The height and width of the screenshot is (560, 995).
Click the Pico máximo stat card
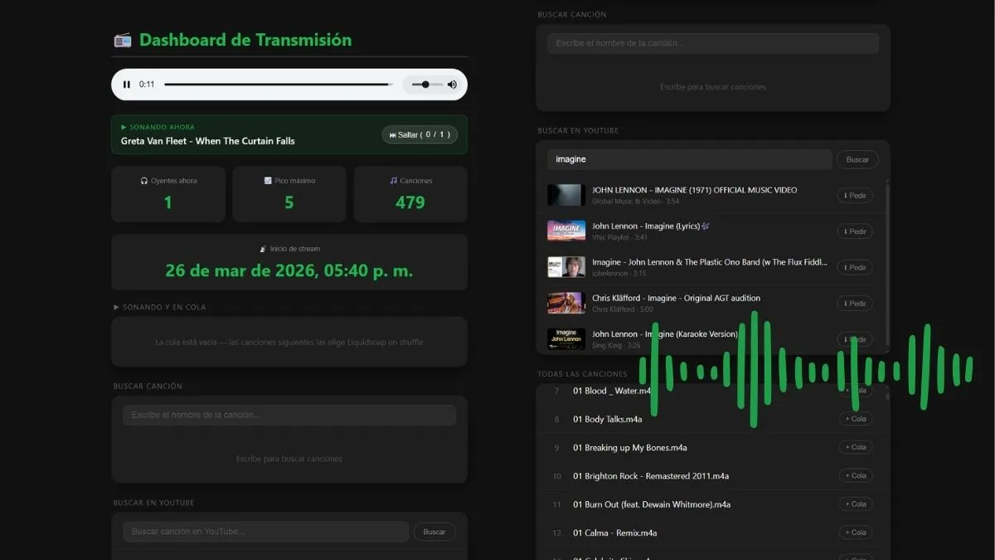(289, 194)
